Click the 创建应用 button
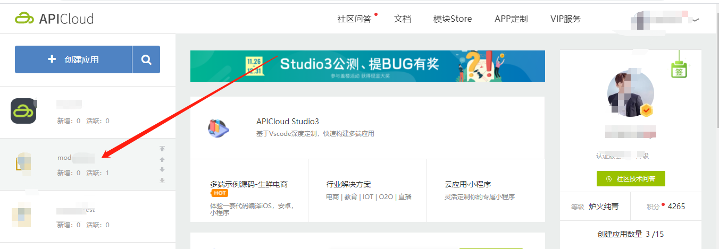The width and height of the screenshot is (719, 249). pyautogui.click(x=73, y=59)
